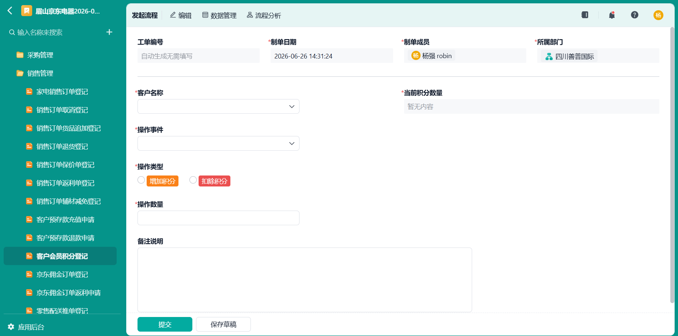678x336 pixels.
Task: Click the plus icon to add new item
Action: [x=109, y=32]
